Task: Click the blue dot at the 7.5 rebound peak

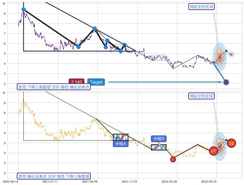Action: click(x=95, y=29)
